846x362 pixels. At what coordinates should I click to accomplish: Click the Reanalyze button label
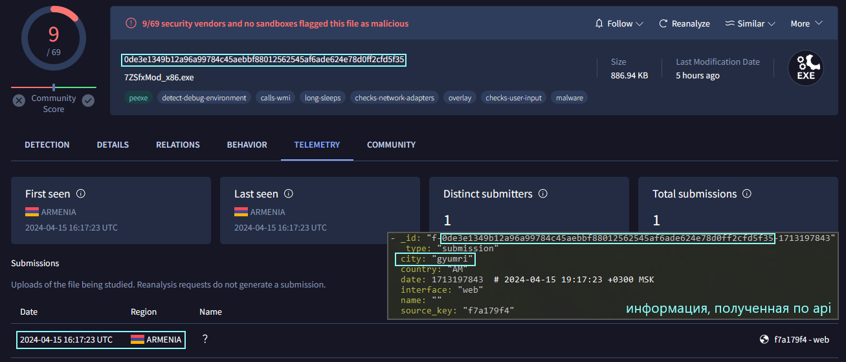(x=691, y=23)
